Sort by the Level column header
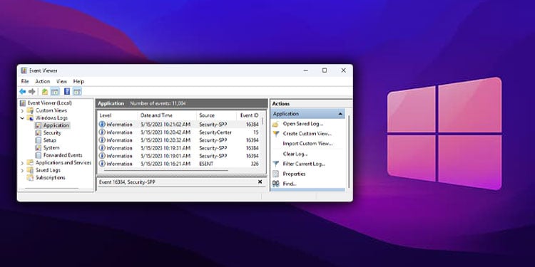 (118, 115)
